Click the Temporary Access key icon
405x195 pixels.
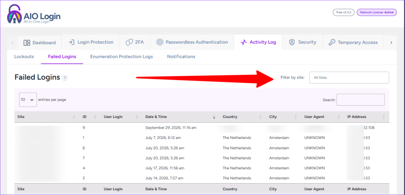coord(332,42)
